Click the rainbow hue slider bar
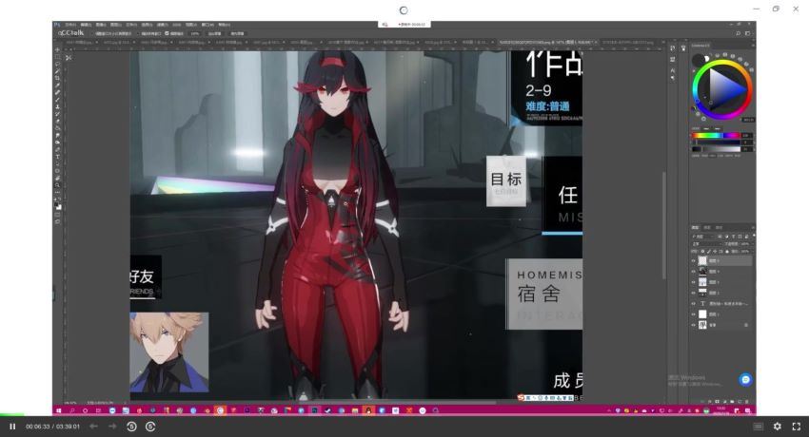809x437 pixels. (x=715, y=135)
